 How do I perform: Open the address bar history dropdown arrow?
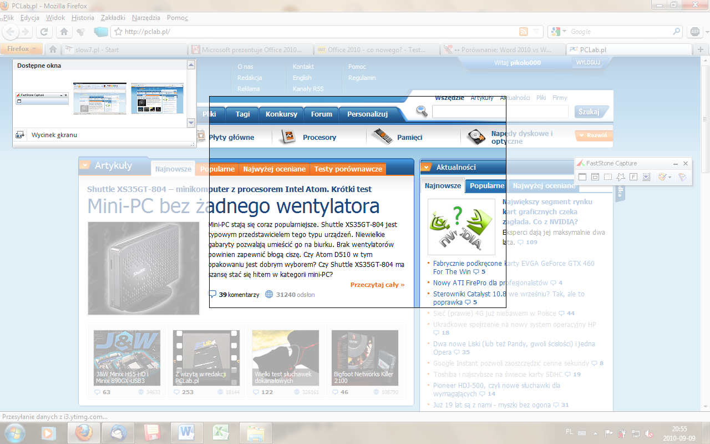pyautogui.click(x=536, y=32)
